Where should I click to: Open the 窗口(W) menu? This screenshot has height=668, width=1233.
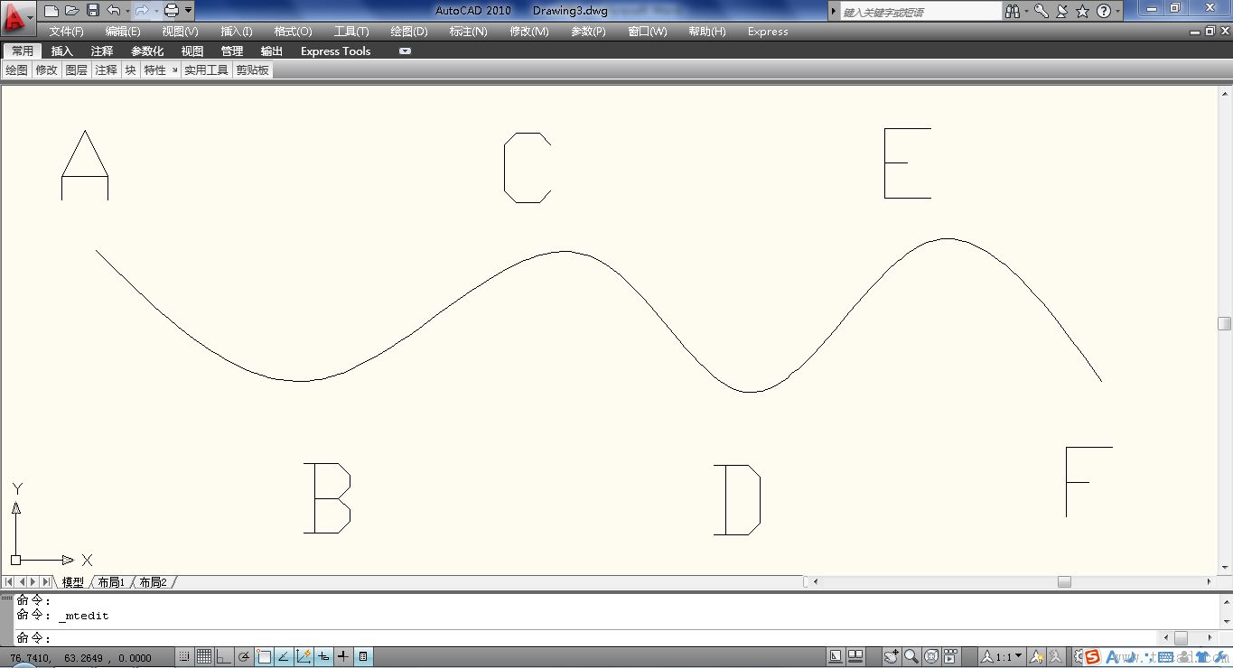pos(648,32)
